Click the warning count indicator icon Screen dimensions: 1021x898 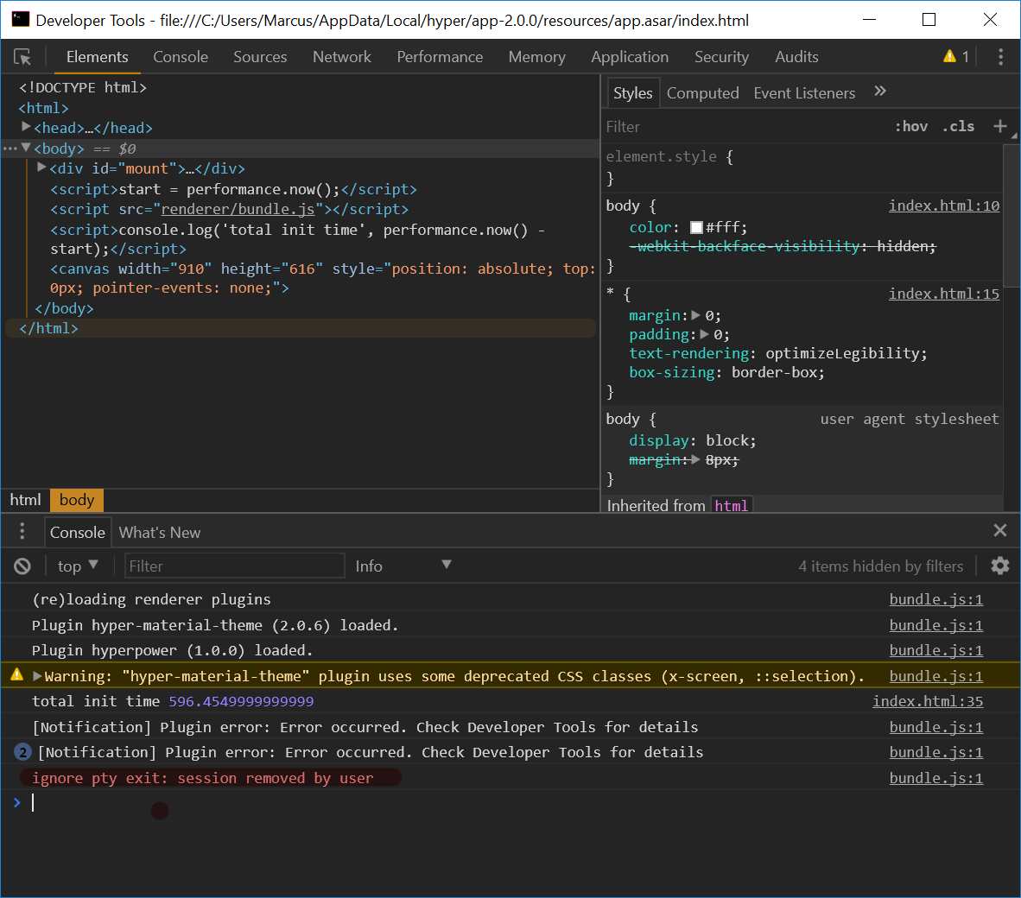pos(950,57)
